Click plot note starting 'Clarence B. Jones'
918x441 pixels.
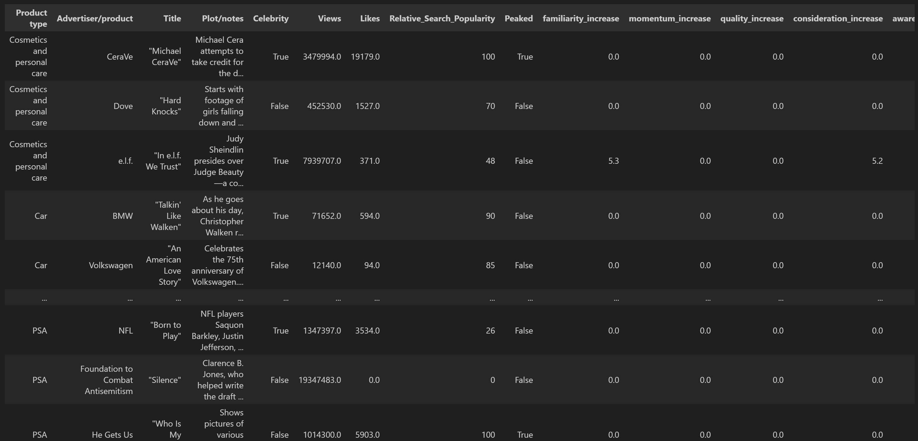(x=220, y=380)
